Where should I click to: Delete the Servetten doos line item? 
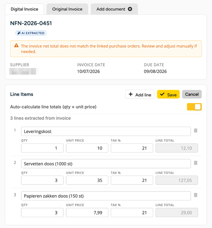click(x=195, y=163)
